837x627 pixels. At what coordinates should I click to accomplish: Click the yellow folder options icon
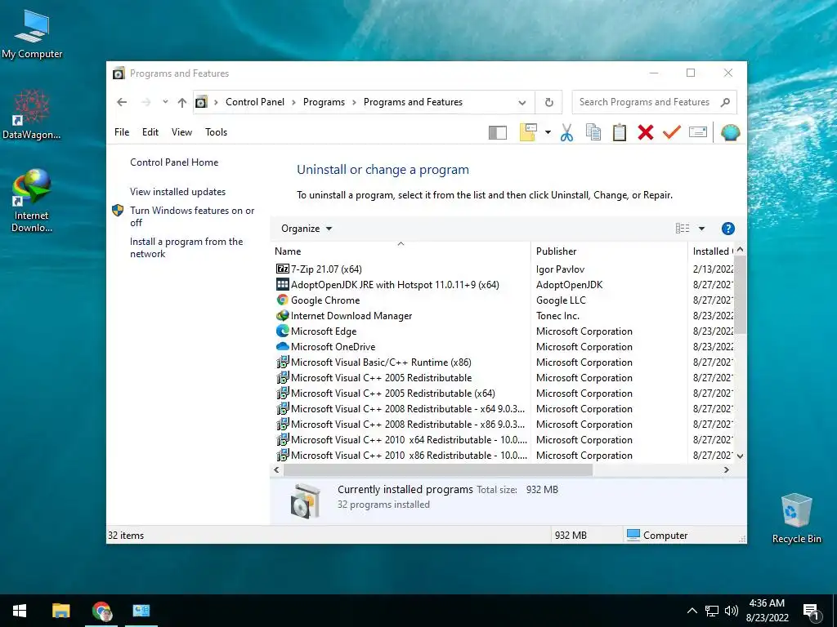527,132
